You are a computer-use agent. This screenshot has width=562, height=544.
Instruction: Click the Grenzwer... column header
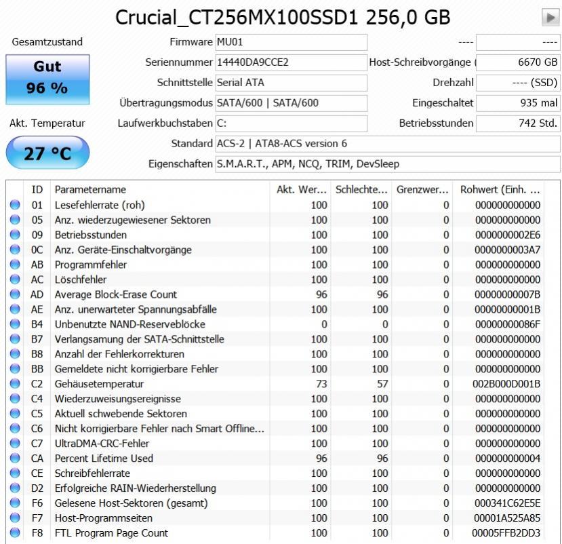coord(422,190)
